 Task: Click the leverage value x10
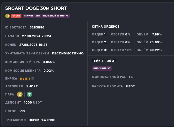[x=22, y=111]
